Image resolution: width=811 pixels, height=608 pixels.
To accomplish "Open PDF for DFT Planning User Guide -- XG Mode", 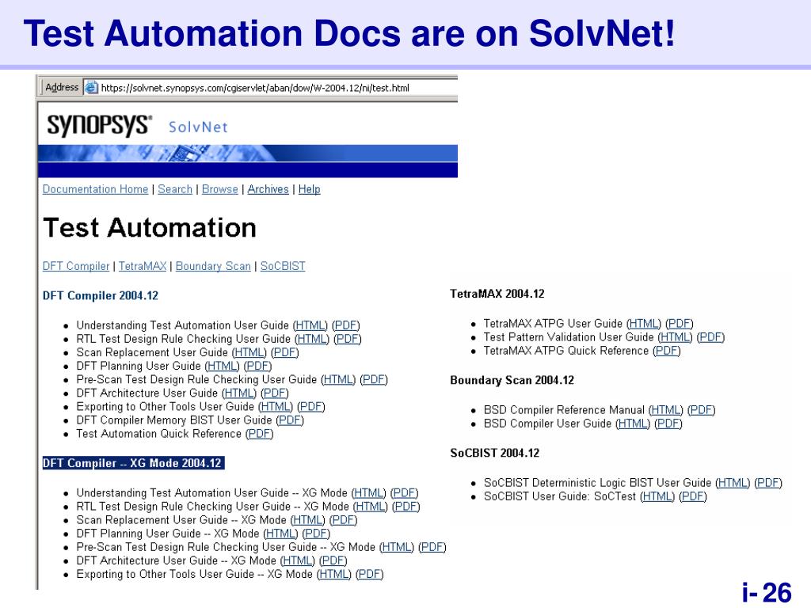I will [x=317, y=533].
